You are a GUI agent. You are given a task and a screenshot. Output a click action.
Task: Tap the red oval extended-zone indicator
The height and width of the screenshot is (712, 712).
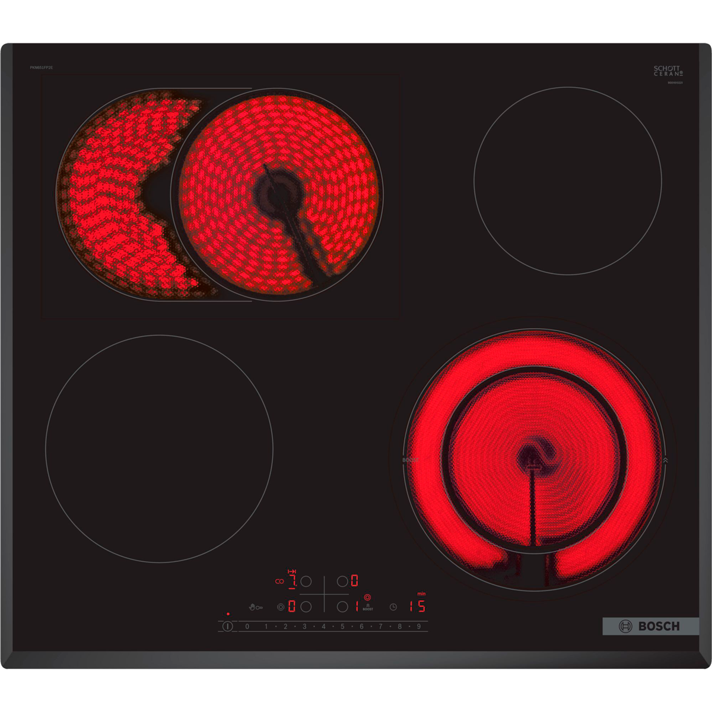(279, 581)
